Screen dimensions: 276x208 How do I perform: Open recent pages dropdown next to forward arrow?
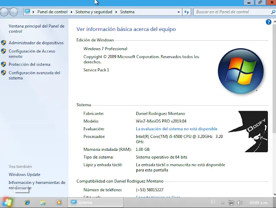(x=20, y=12)
